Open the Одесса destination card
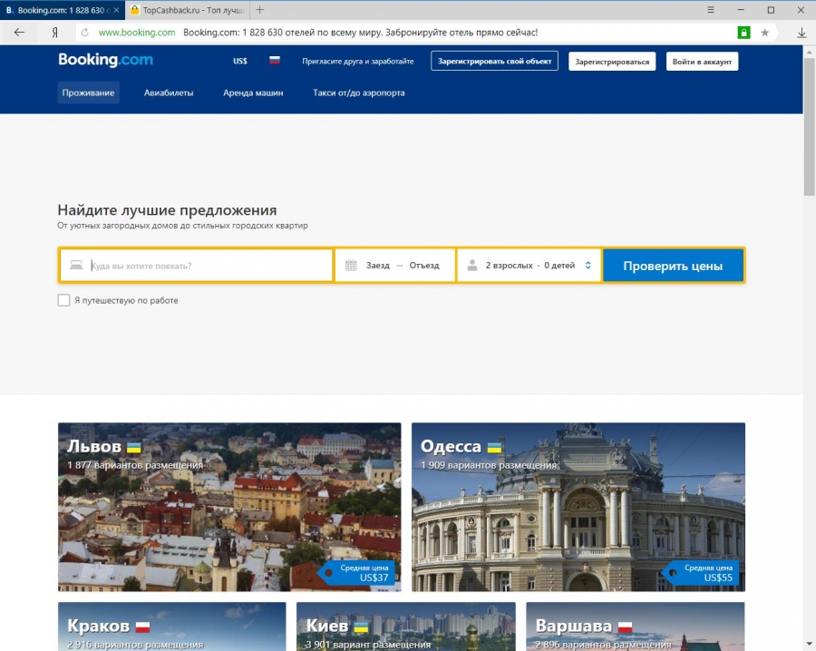 pos(578,507)
